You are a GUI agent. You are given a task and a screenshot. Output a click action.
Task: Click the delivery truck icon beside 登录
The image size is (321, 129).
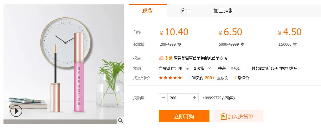[x=161, y=58]
